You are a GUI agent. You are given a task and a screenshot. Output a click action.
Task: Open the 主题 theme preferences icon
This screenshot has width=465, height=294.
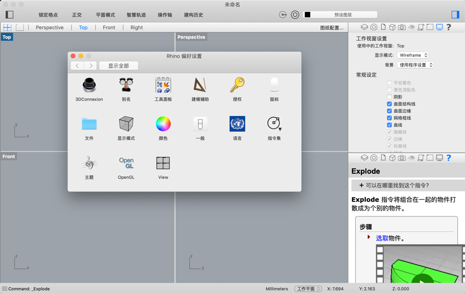point(89,163)
